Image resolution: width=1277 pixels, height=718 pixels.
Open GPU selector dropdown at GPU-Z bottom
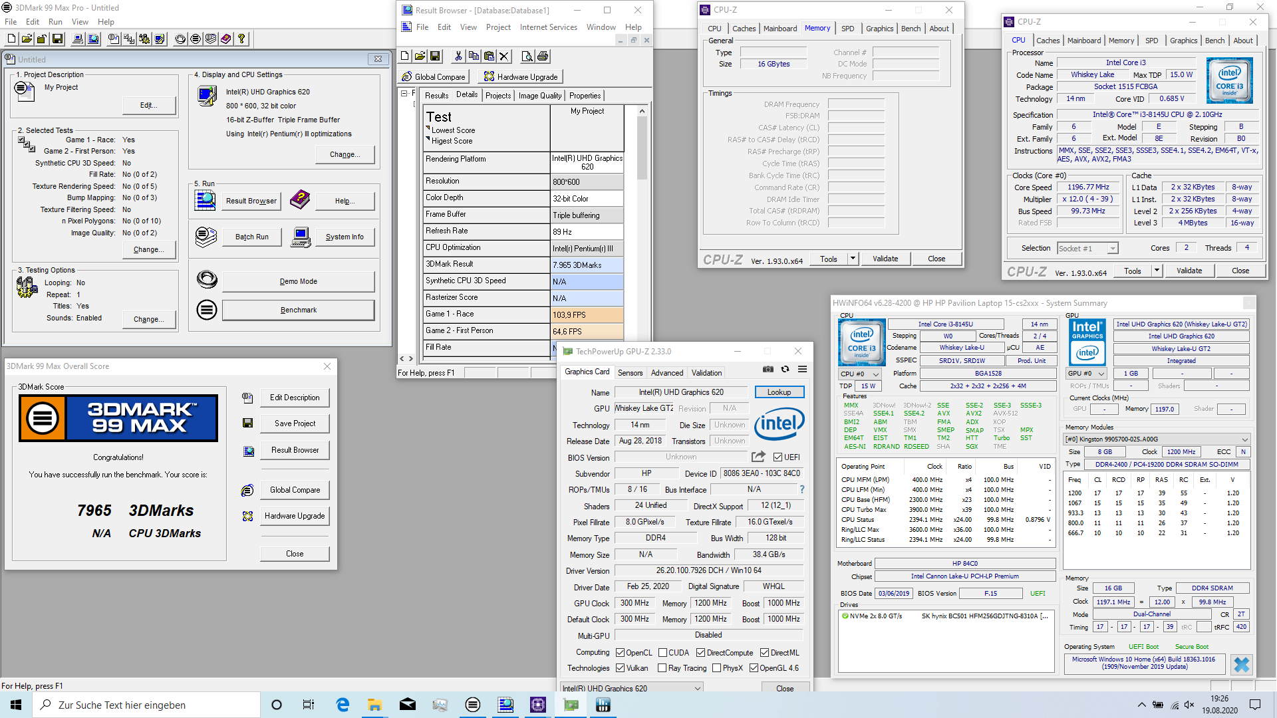631,688
